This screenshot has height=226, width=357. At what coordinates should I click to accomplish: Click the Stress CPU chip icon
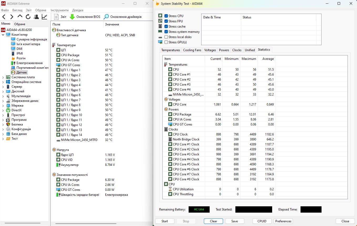coord(160,16)
